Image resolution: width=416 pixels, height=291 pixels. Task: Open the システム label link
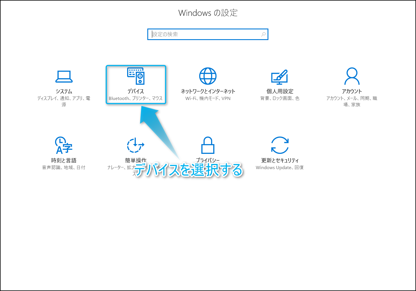tap(64, 91)
